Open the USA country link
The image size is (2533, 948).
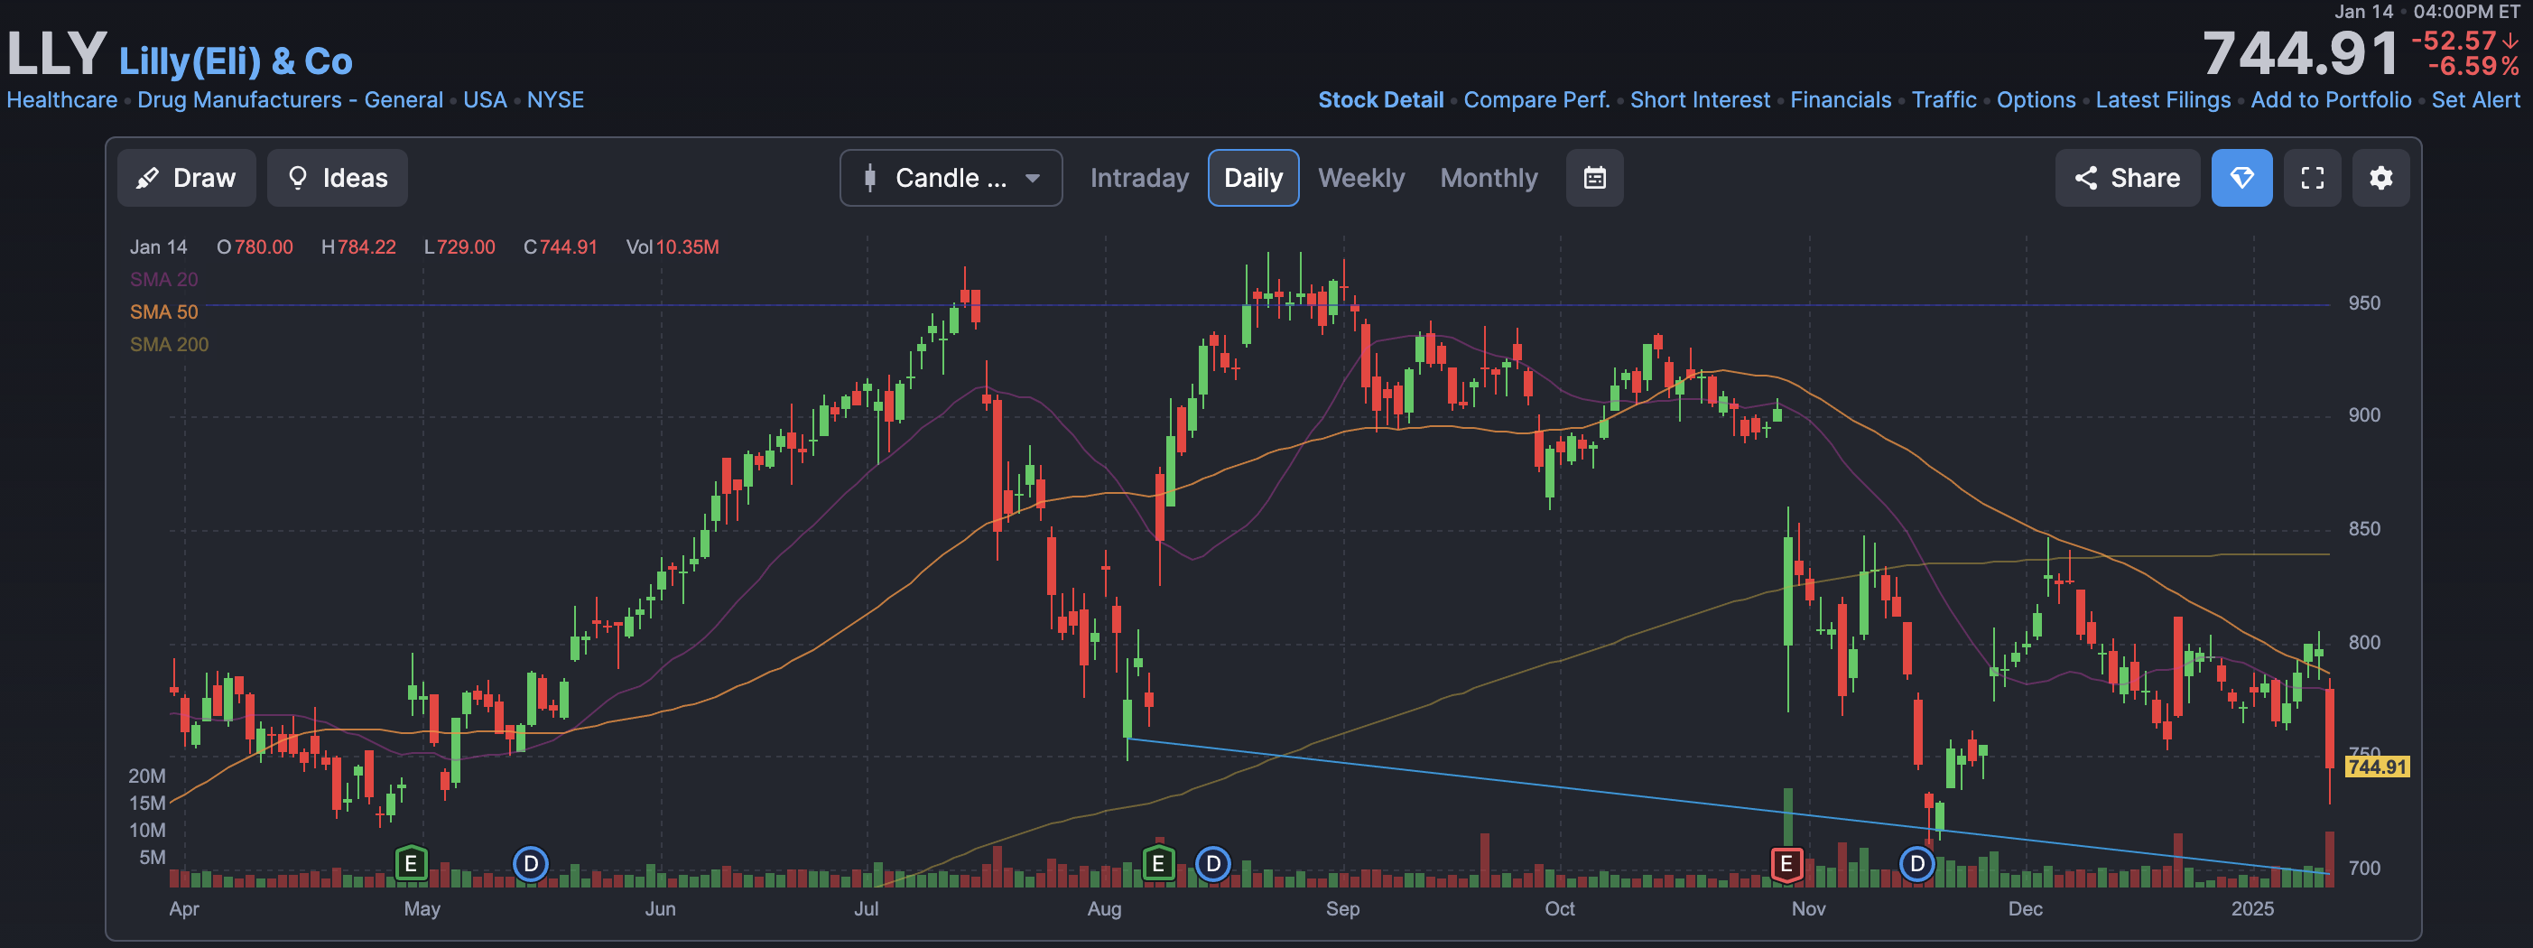tap(485, 99)
